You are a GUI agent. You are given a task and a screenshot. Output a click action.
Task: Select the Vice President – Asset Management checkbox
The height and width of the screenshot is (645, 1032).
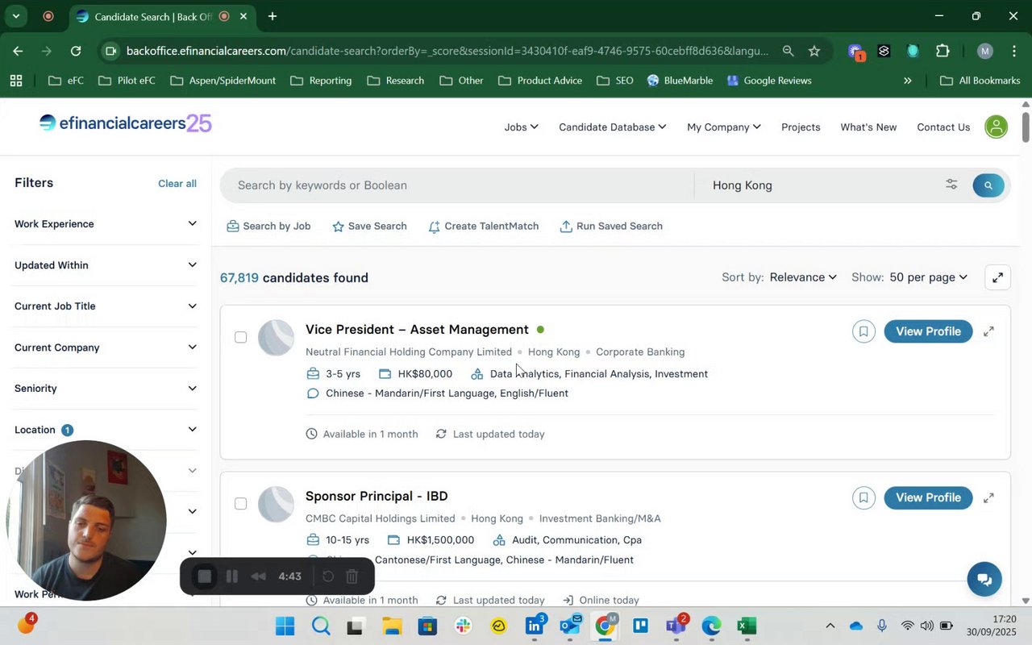tap(240, 337)
